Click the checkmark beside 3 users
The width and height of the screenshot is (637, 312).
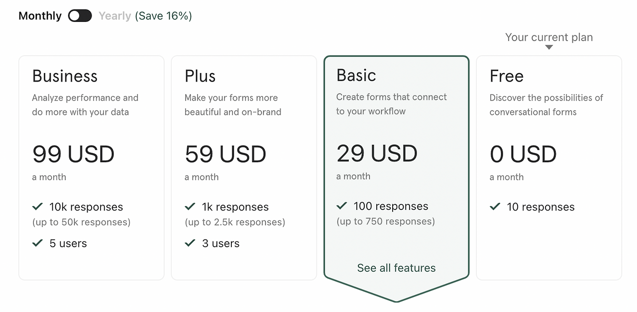click(190, 243)
